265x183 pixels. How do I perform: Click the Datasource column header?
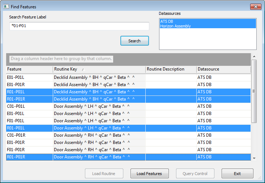pos(223,69)
